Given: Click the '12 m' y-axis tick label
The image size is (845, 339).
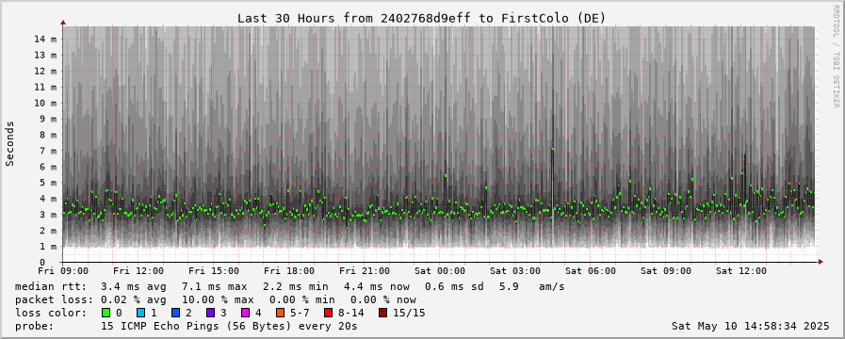Looking at the screenshot, I should tap(45, 71).
